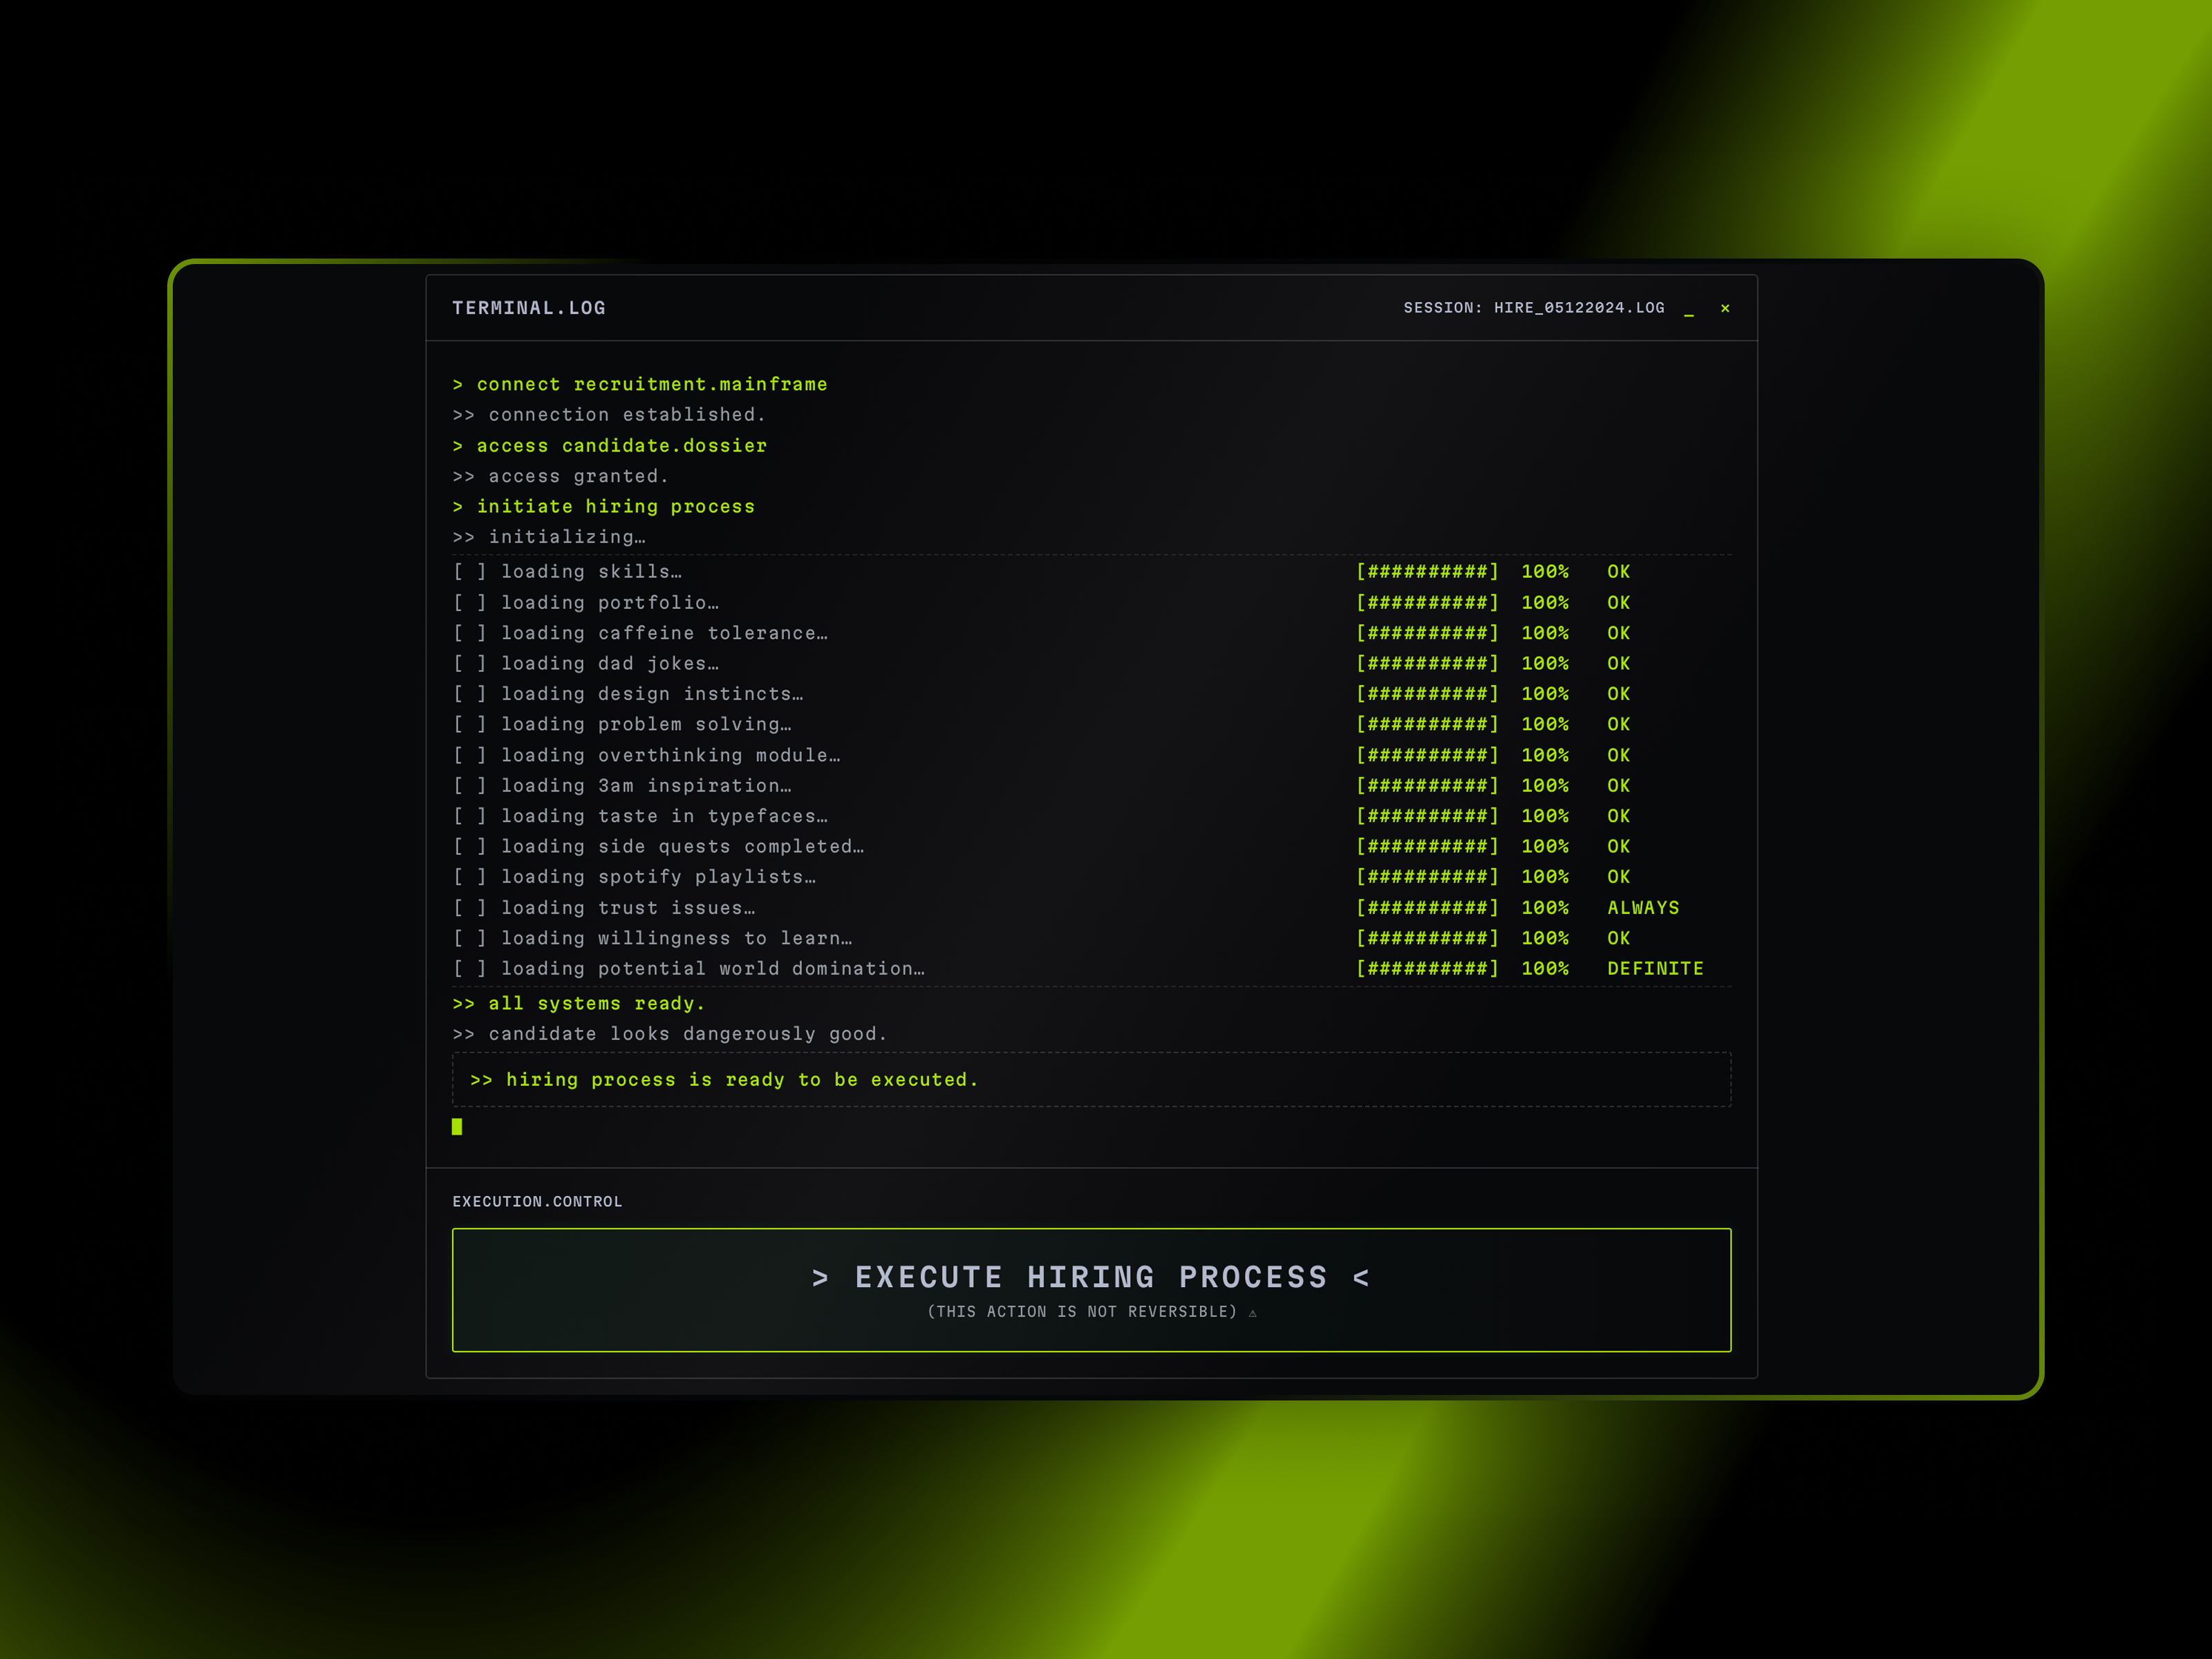
Task: Click the 100% value for overthinking module
Action: tap(1545, 755)
